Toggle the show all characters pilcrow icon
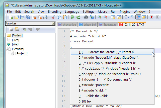Viewport: 161px width, 108px height. (x=132, y=17)
